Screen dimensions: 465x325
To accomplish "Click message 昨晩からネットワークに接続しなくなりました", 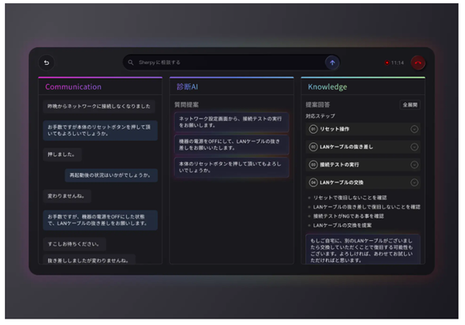I will (99, 106).
